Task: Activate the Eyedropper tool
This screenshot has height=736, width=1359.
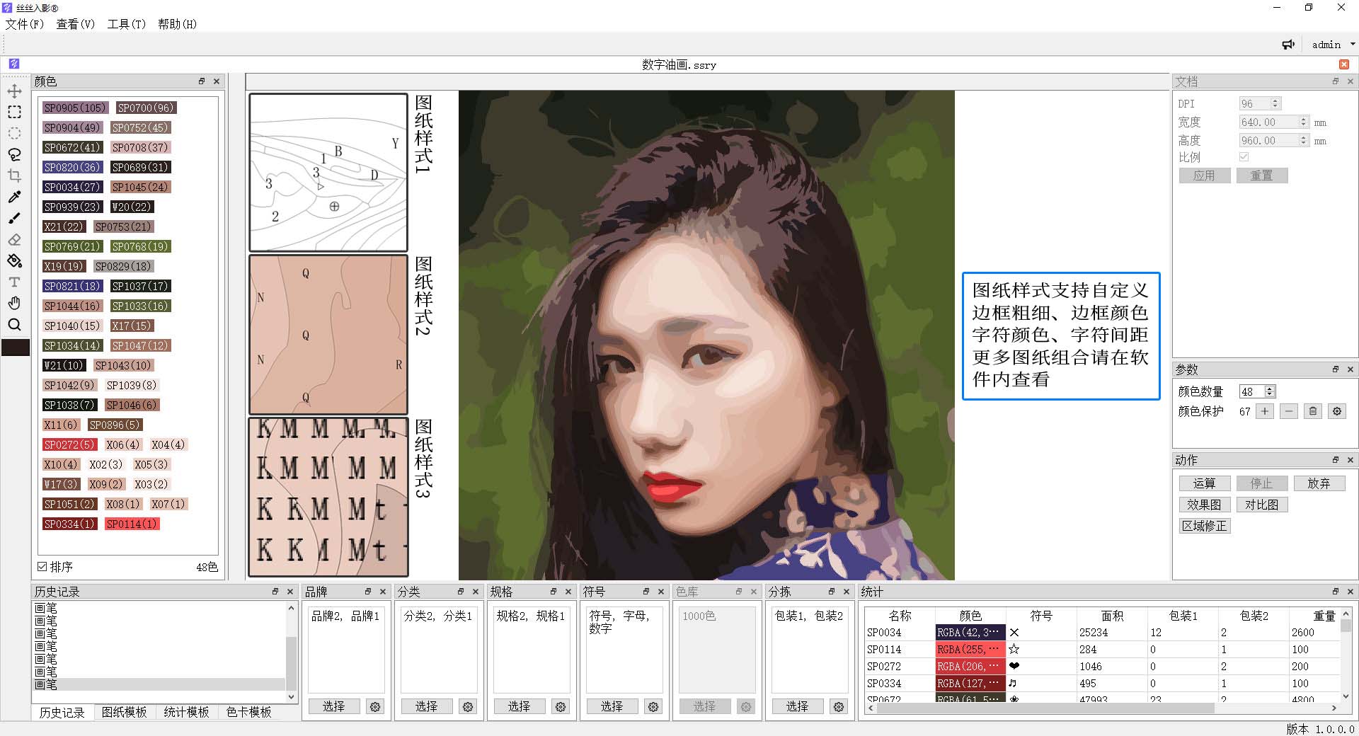Action: point(14,197)
